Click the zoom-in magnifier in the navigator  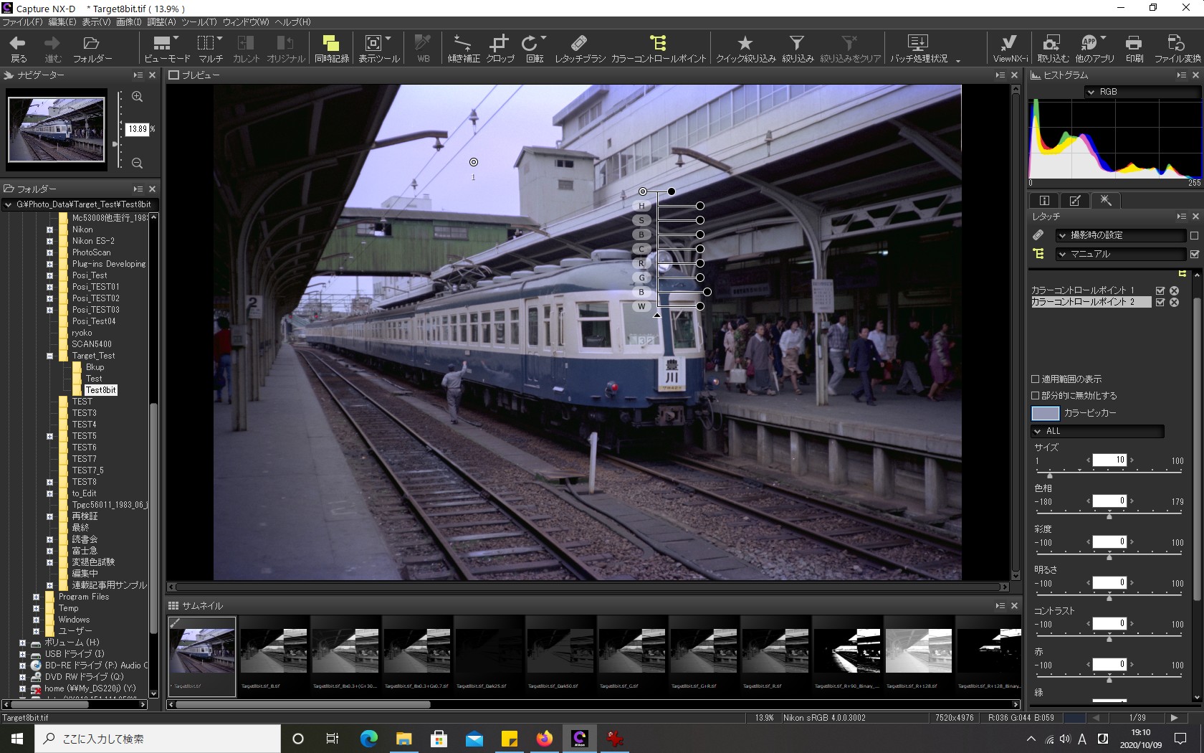[138, 97]
